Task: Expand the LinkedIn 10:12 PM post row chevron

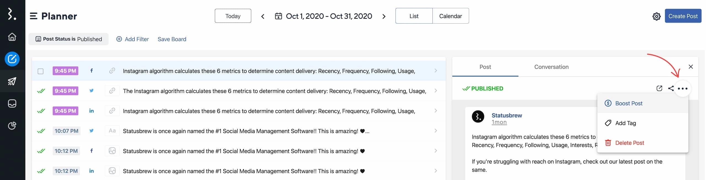Action: (x=436, y=171)
